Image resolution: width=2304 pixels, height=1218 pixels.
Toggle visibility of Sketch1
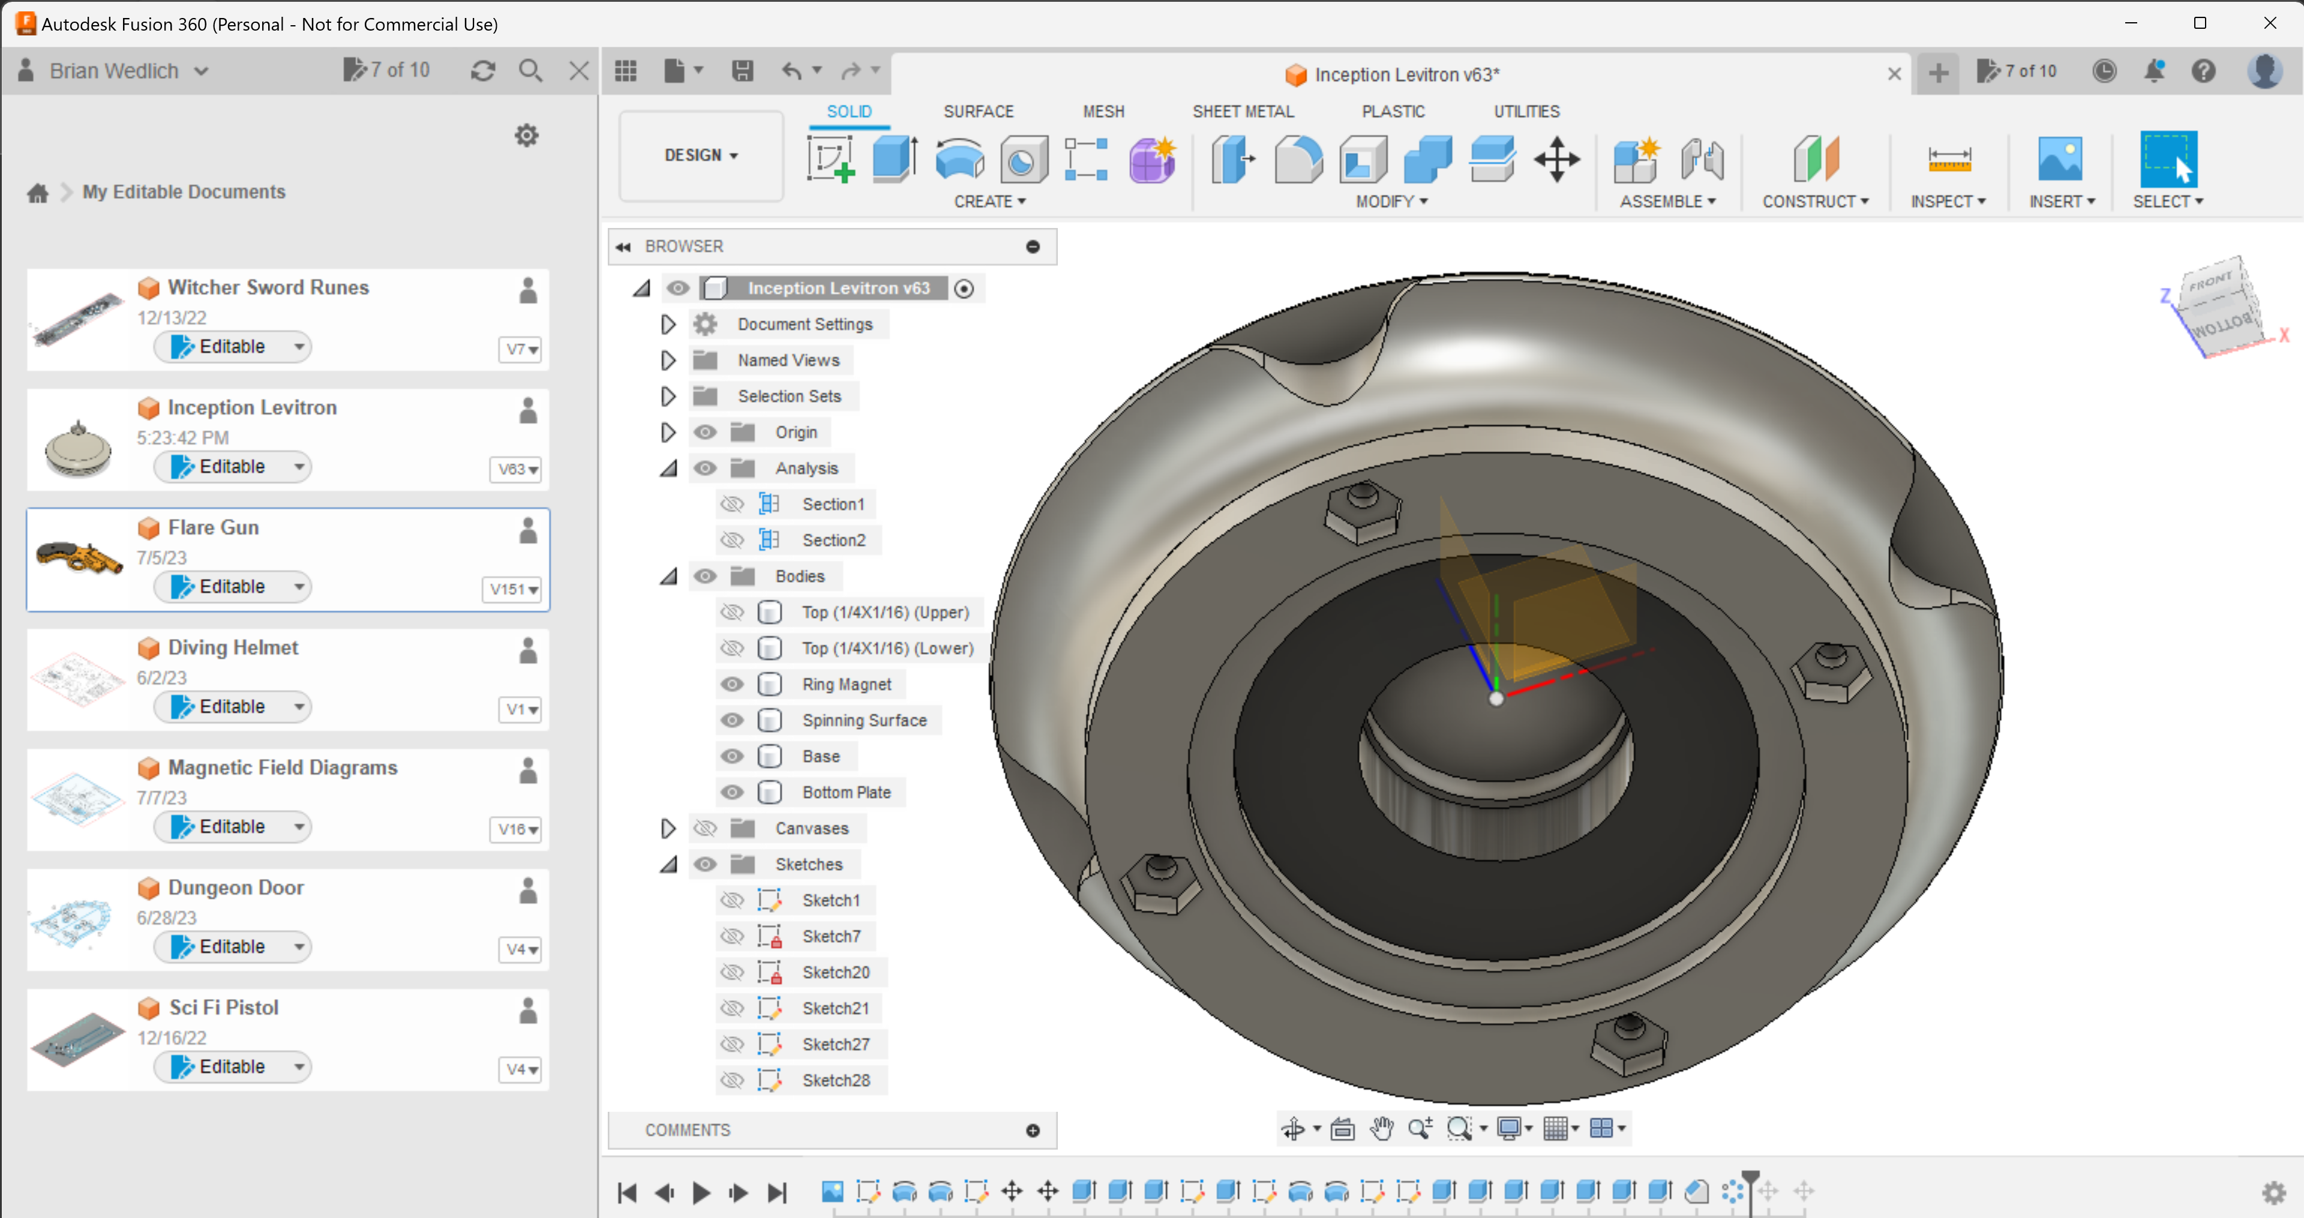[733, 899]
